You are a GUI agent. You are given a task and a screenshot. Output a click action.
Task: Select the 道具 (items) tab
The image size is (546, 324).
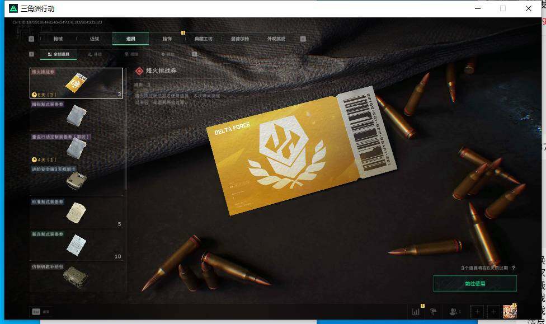130,39
